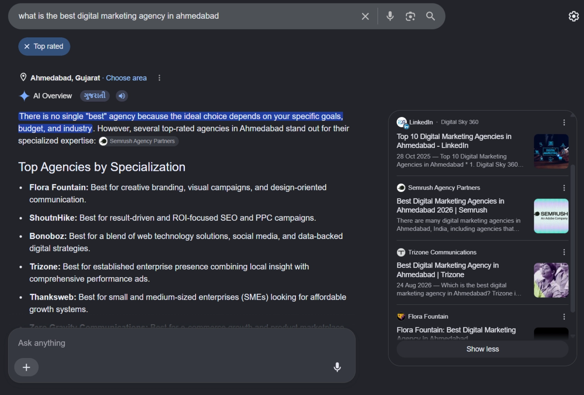The width and height of the screenshot is (584, 395).
Task: Click the Flora Fountain: bullet text
Action: point(178,193)
